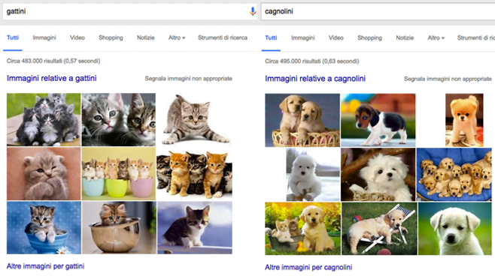Click the gattini results count text
This screenshot has width=495, height=276.
53,61
